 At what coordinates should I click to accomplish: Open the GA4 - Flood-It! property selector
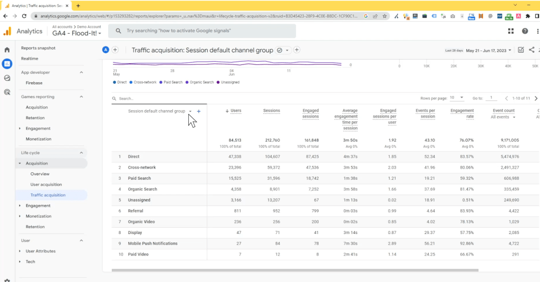coord(76,33)
